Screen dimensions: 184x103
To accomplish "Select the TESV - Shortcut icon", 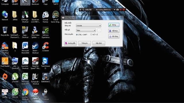I will (x=45, y=94).
